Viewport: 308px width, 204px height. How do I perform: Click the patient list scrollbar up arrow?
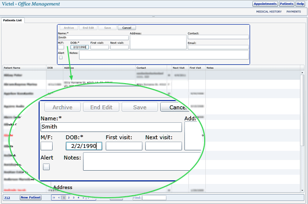click(302, 73)
